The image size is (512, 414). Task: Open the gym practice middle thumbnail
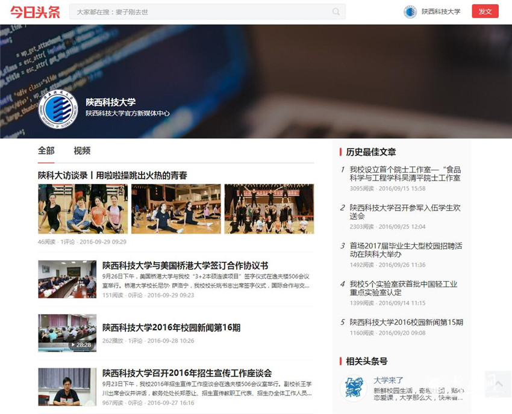[x=176, y=209]
